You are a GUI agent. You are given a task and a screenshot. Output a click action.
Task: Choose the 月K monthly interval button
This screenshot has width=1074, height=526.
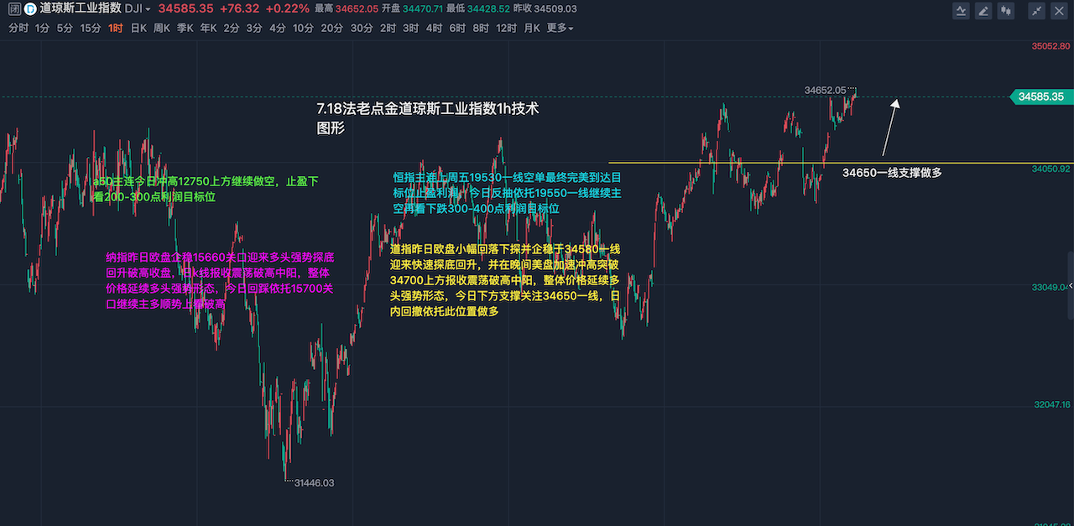pyautogui.click(x=532, y=28)
